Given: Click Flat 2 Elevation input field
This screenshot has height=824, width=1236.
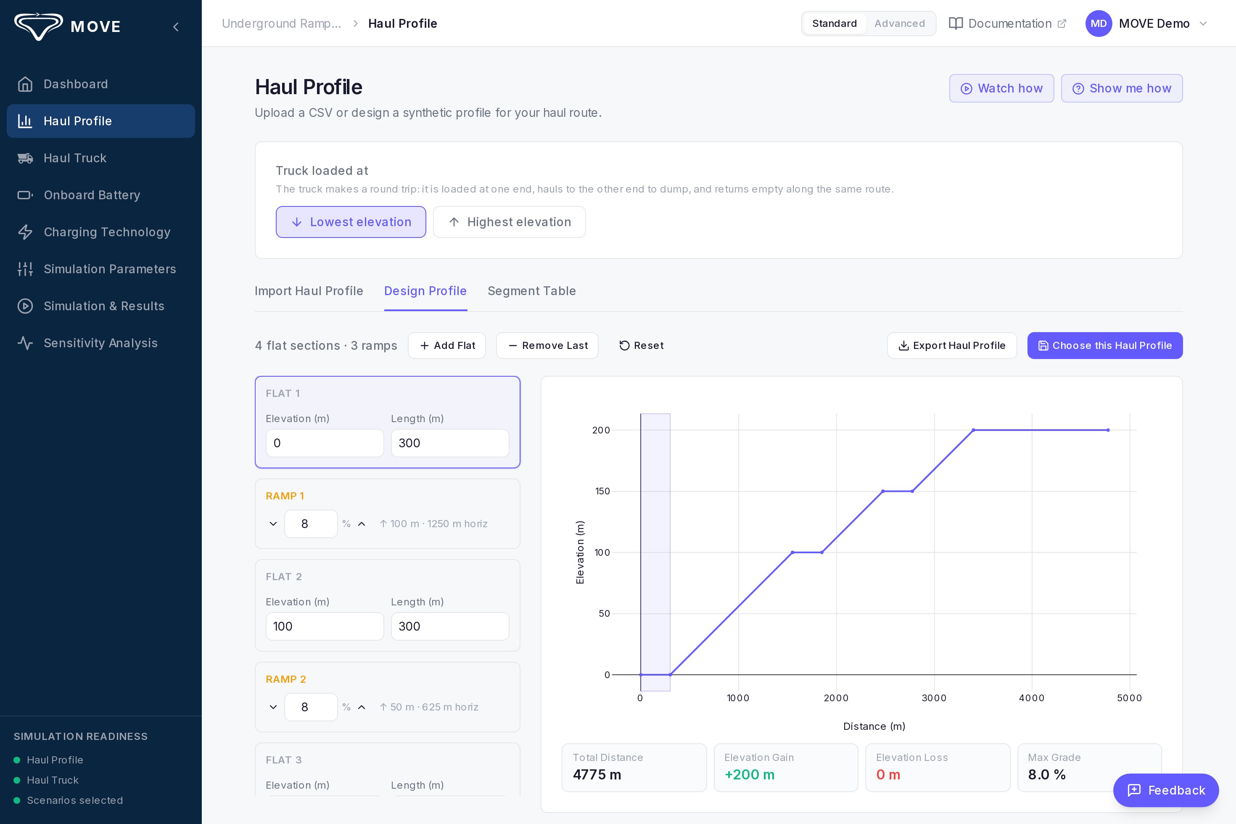Looking at the screenshot, I should (x=325, y=626).
